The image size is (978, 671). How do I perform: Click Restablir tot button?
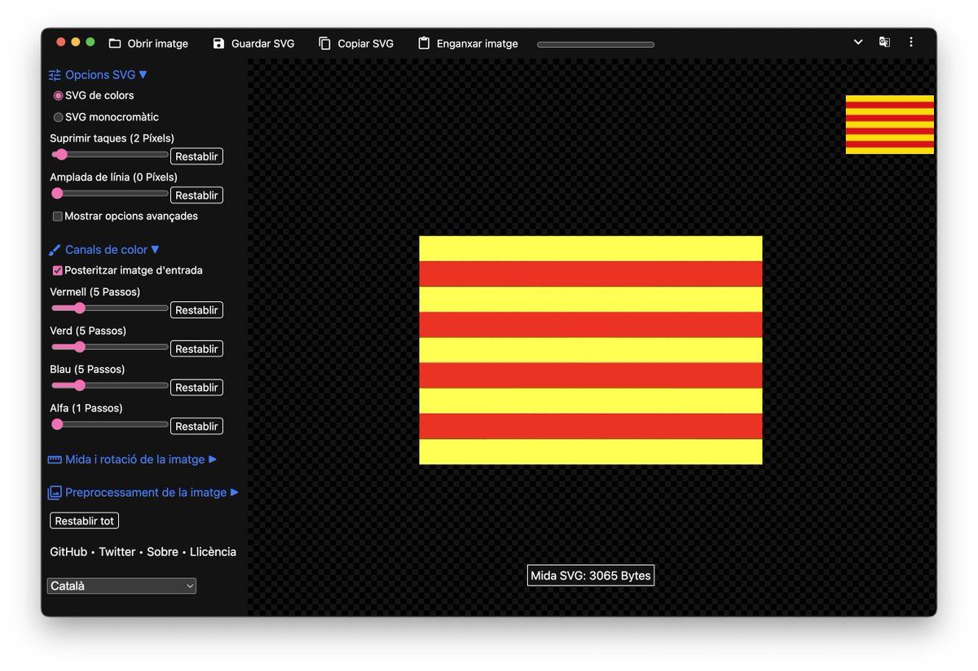85,521
